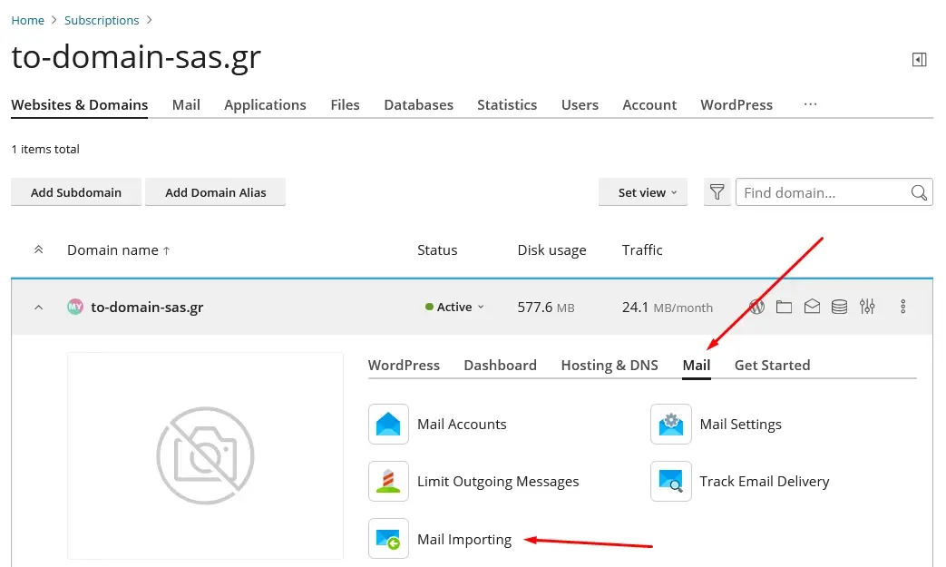Open the databases icon in domain row
Screen dimensions: 946x567
coord(840,307)
